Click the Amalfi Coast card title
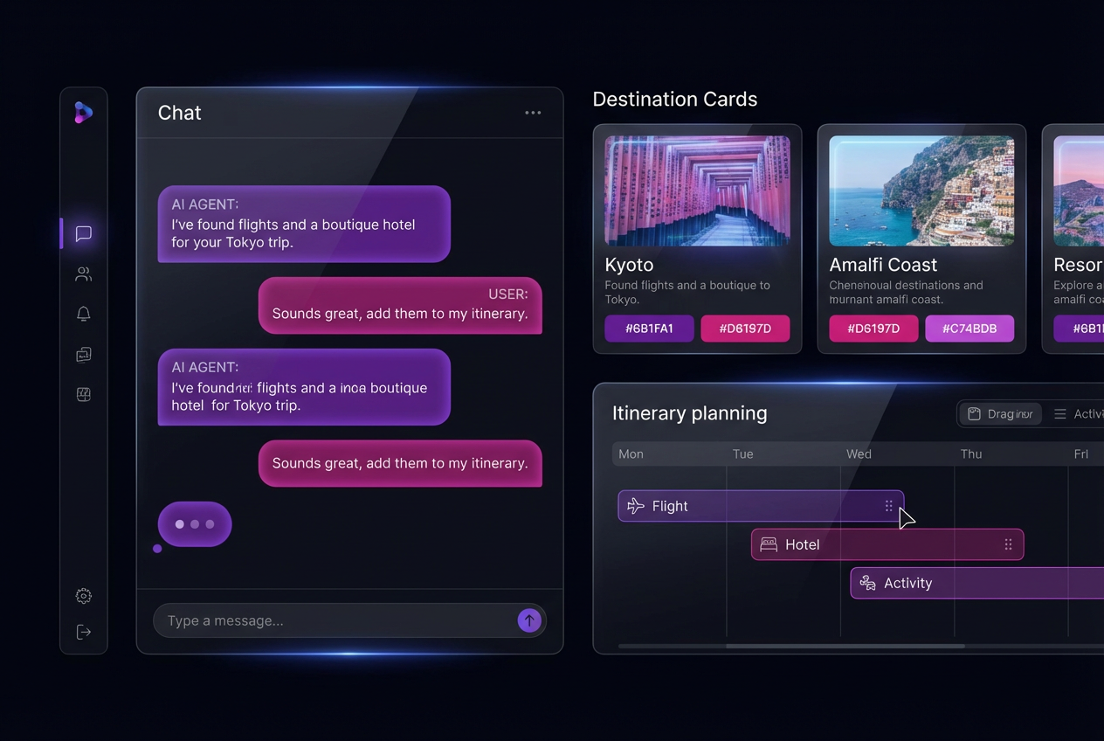The width and height of the screenshot is (1104, 741). [883, 265]
